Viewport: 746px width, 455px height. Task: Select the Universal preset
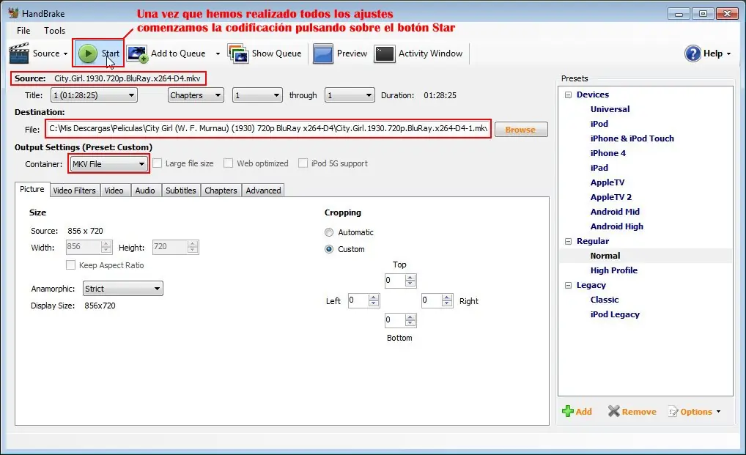pyautogui.click(x=610, y=109)
